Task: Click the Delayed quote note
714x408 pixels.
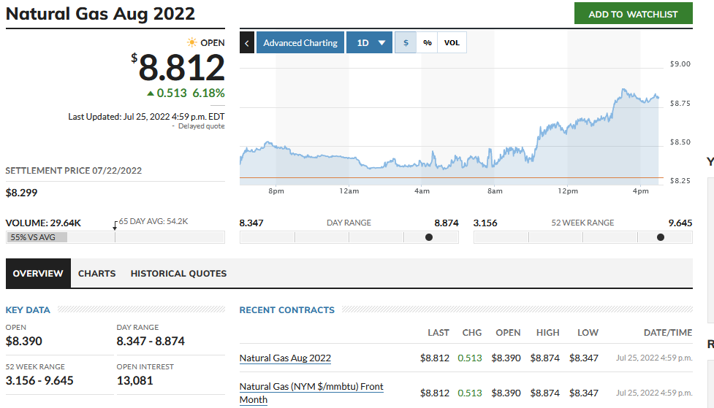Action: coord(201,126)
